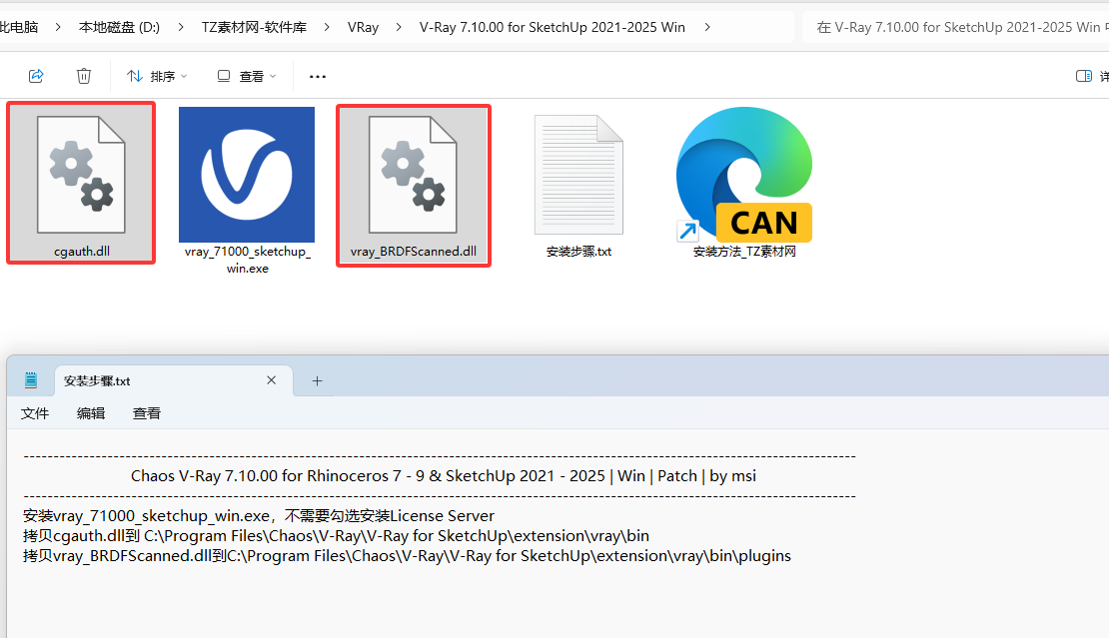
Task: Navigate to 此电脑 in the address bar
Action: (x=19, y=27)
